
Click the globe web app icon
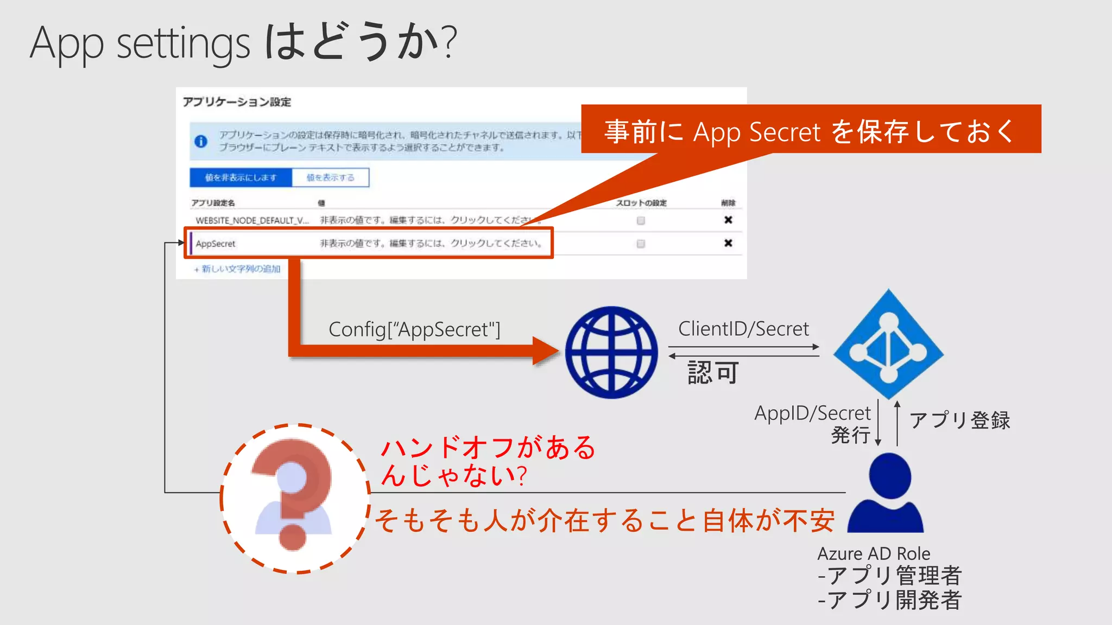point(611,353)
